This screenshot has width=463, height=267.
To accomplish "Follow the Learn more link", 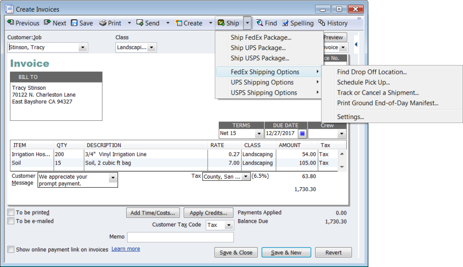I will (126, 249).
